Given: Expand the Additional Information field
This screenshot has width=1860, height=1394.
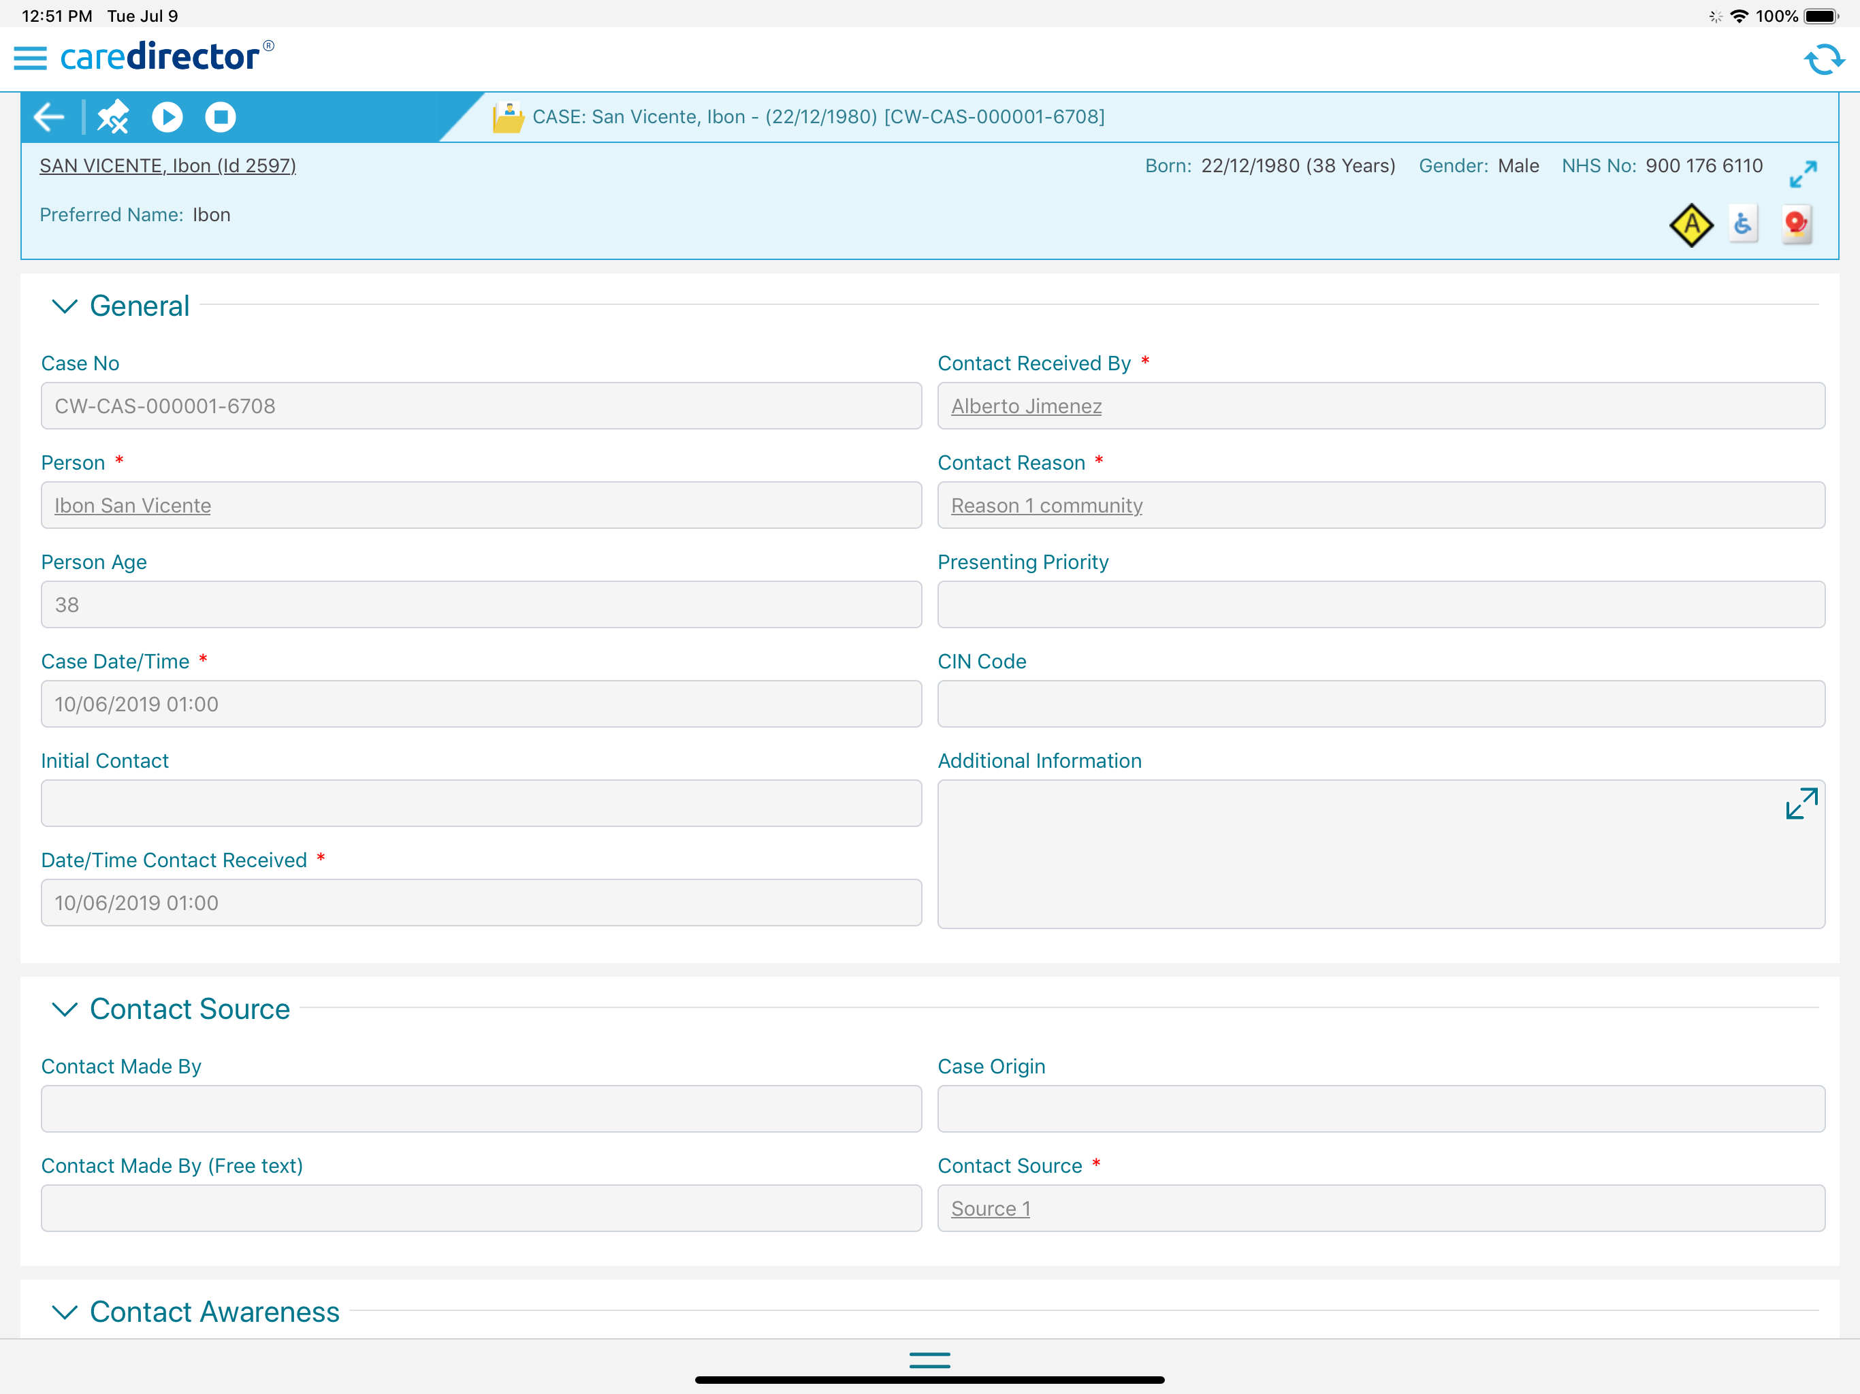Looking at the screenshot, I should pos(1801,803).
